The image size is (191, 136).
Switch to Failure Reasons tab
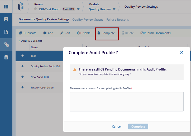click(x=117, y=20)
